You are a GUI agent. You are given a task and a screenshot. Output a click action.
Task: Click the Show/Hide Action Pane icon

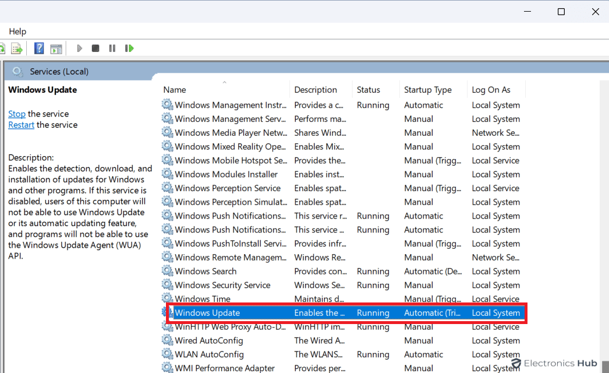coord(56,48)
